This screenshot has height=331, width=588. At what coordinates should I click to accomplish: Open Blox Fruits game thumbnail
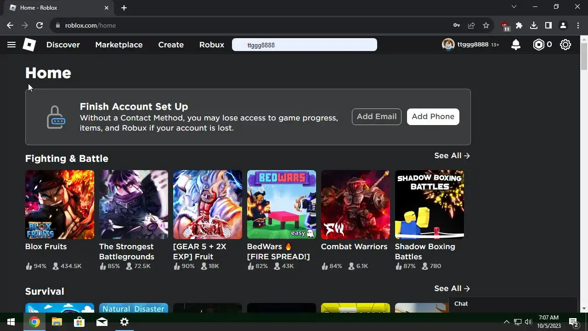point(60,205)
